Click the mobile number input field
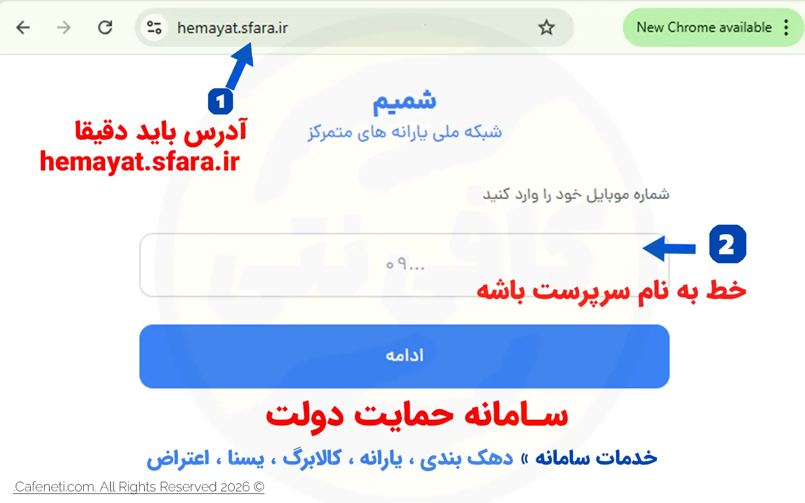Image resolution: width=805 pixels, height=503 pixels. tap(404, 265)
